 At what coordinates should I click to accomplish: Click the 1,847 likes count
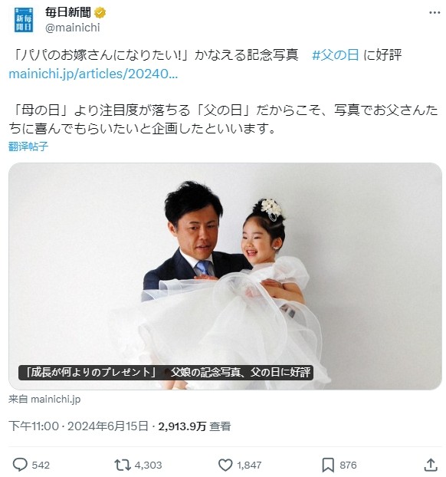coord(249,465)
